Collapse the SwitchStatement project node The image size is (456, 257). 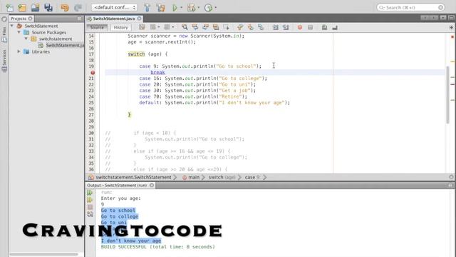[12, 26]
